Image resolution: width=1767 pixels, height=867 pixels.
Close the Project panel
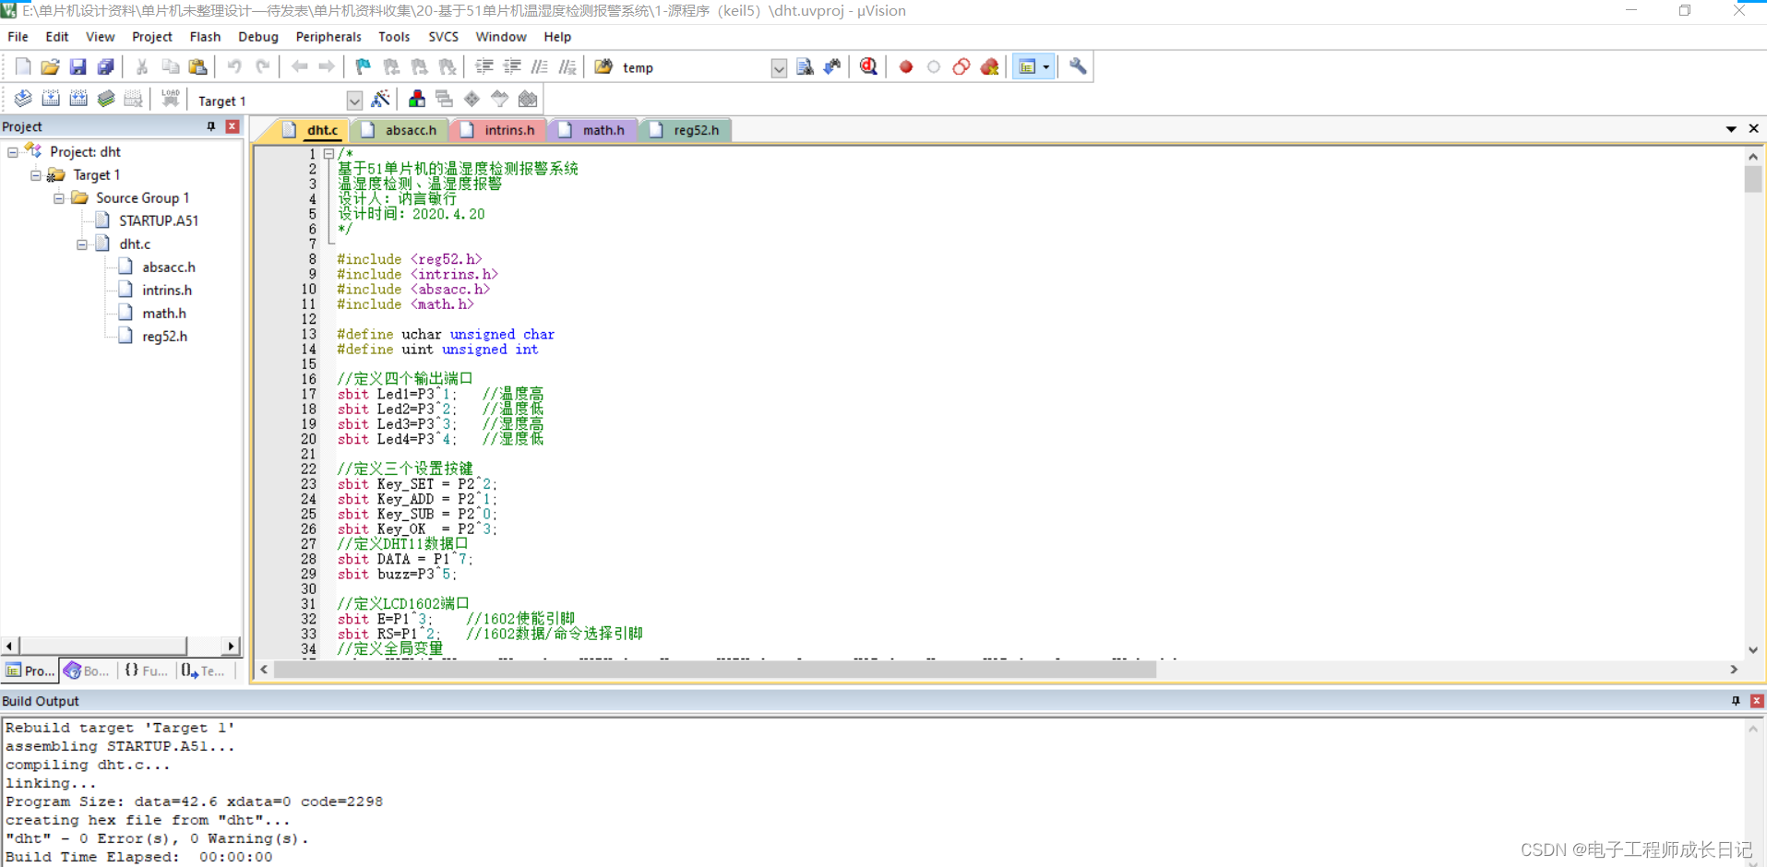point(233,126)
